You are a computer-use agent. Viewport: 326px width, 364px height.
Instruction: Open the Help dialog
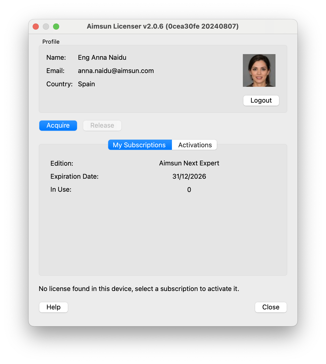53,307
